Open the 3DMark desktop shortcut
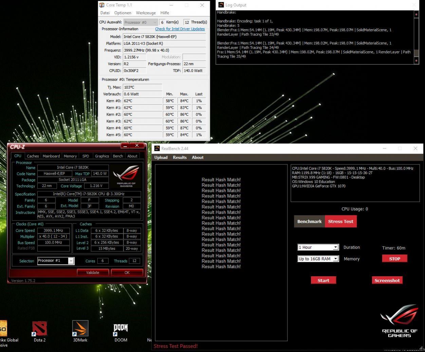 (x=80, y=331)
